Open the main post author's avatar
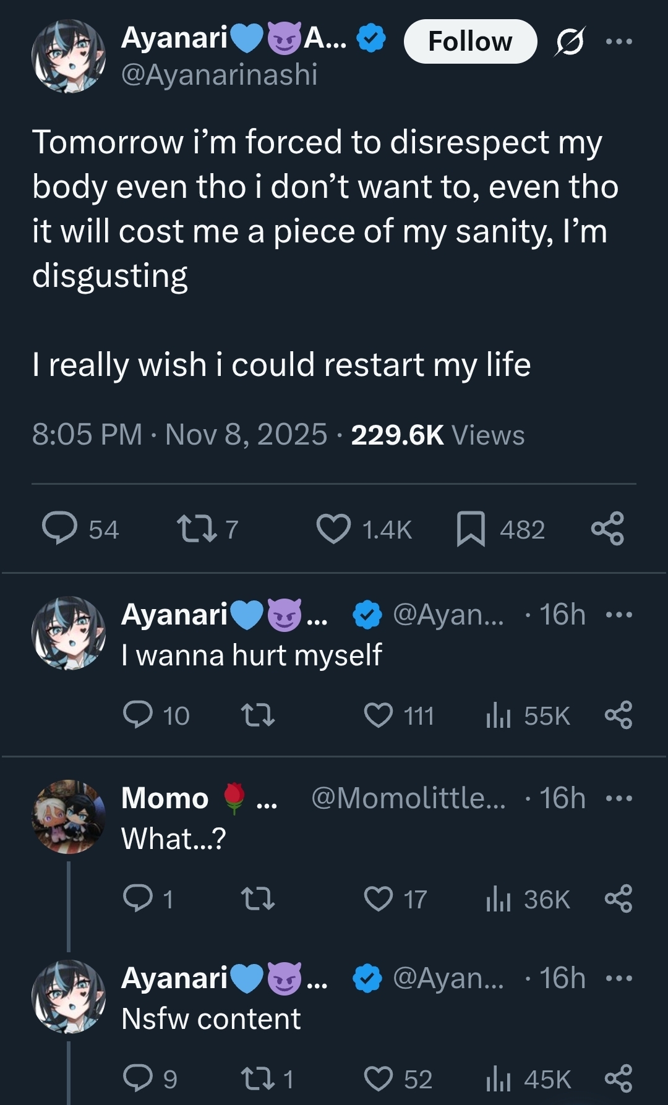The height and width of the screenshot is (1105, 668). coord(69,56)
